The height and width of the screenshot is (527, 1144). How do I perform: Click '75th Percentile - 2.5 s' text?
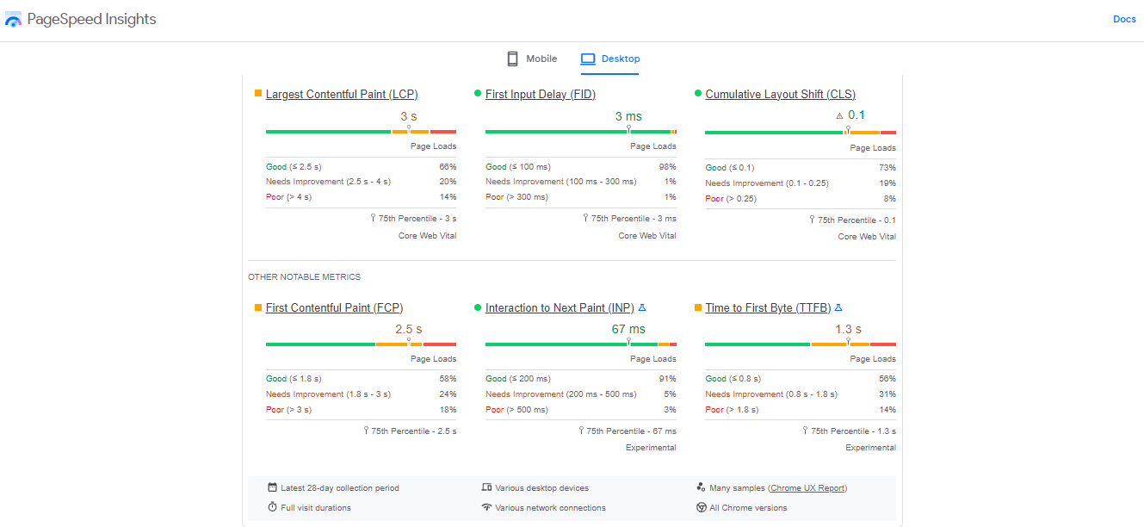click(x=414, y=431)
